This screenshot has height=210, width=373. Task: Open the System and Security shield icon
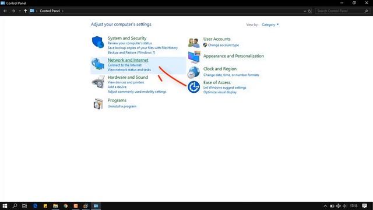[98, 42]
